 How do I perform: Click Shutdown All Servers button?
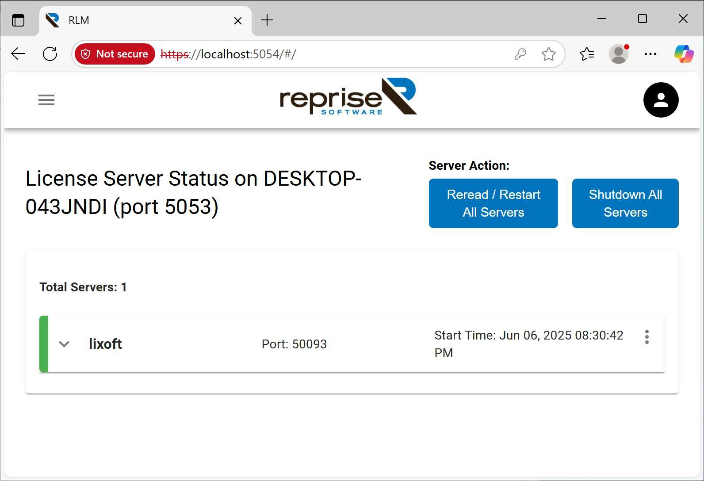625,203
